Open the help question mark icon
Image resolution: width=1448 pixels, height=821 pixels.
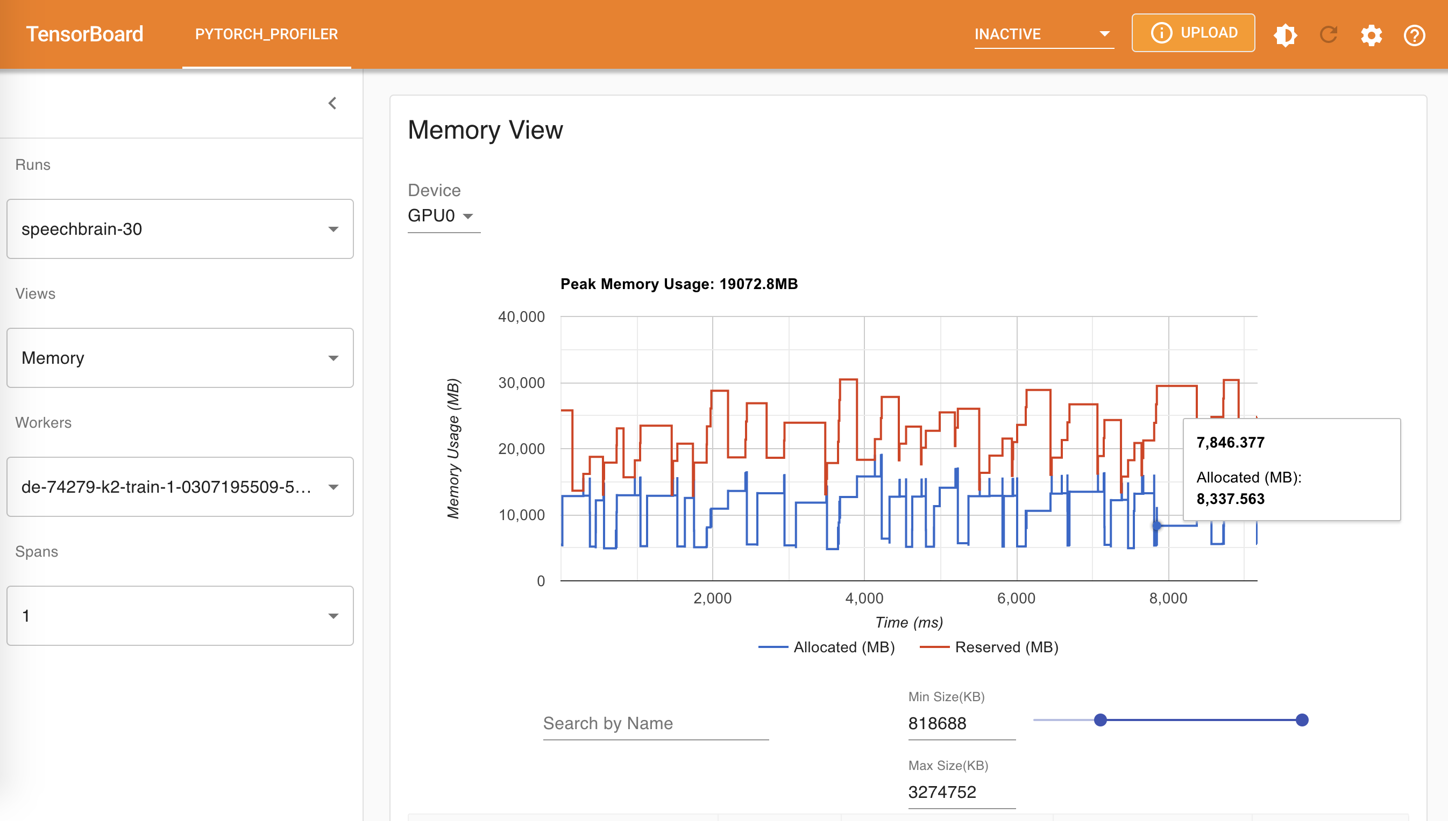(1414, 35)
